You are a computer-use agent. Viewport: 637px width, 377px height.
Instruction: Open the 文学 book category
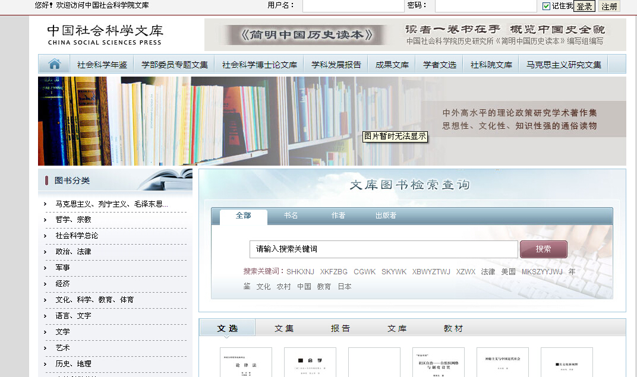[x=62, y=332]
